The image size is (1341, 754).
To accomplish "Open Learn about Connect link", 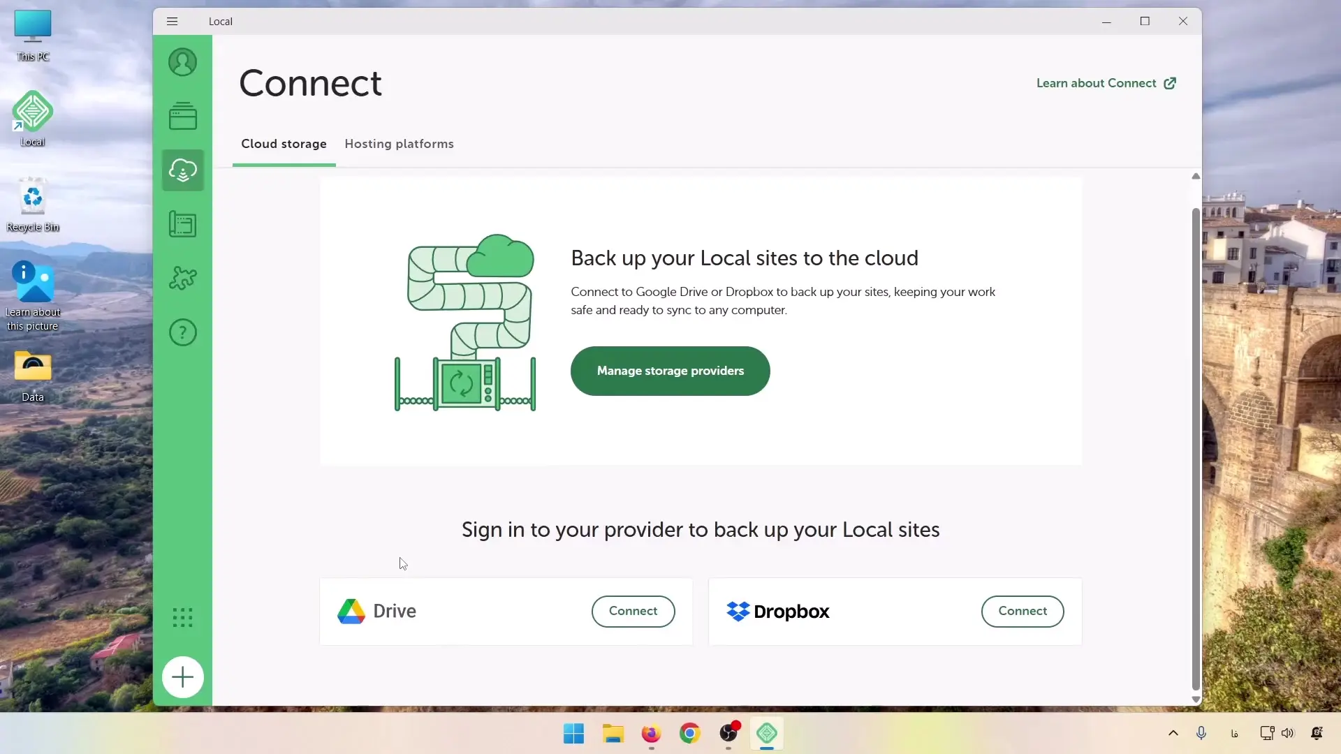I will (x=1106, y=83).
